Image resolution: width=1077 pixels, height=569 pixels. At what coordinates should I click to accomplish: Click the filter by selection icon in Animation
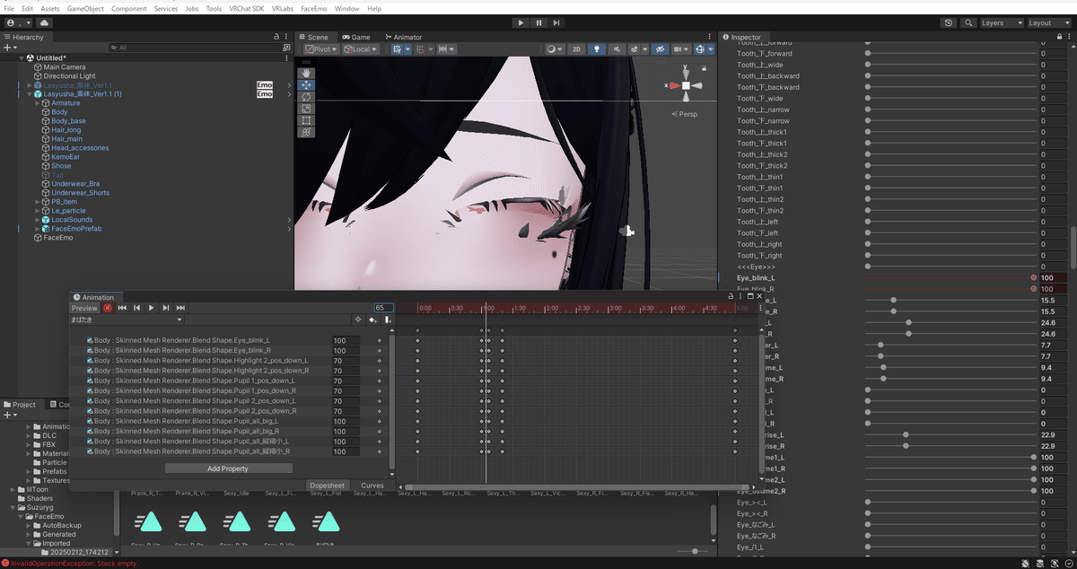[358, 320]
